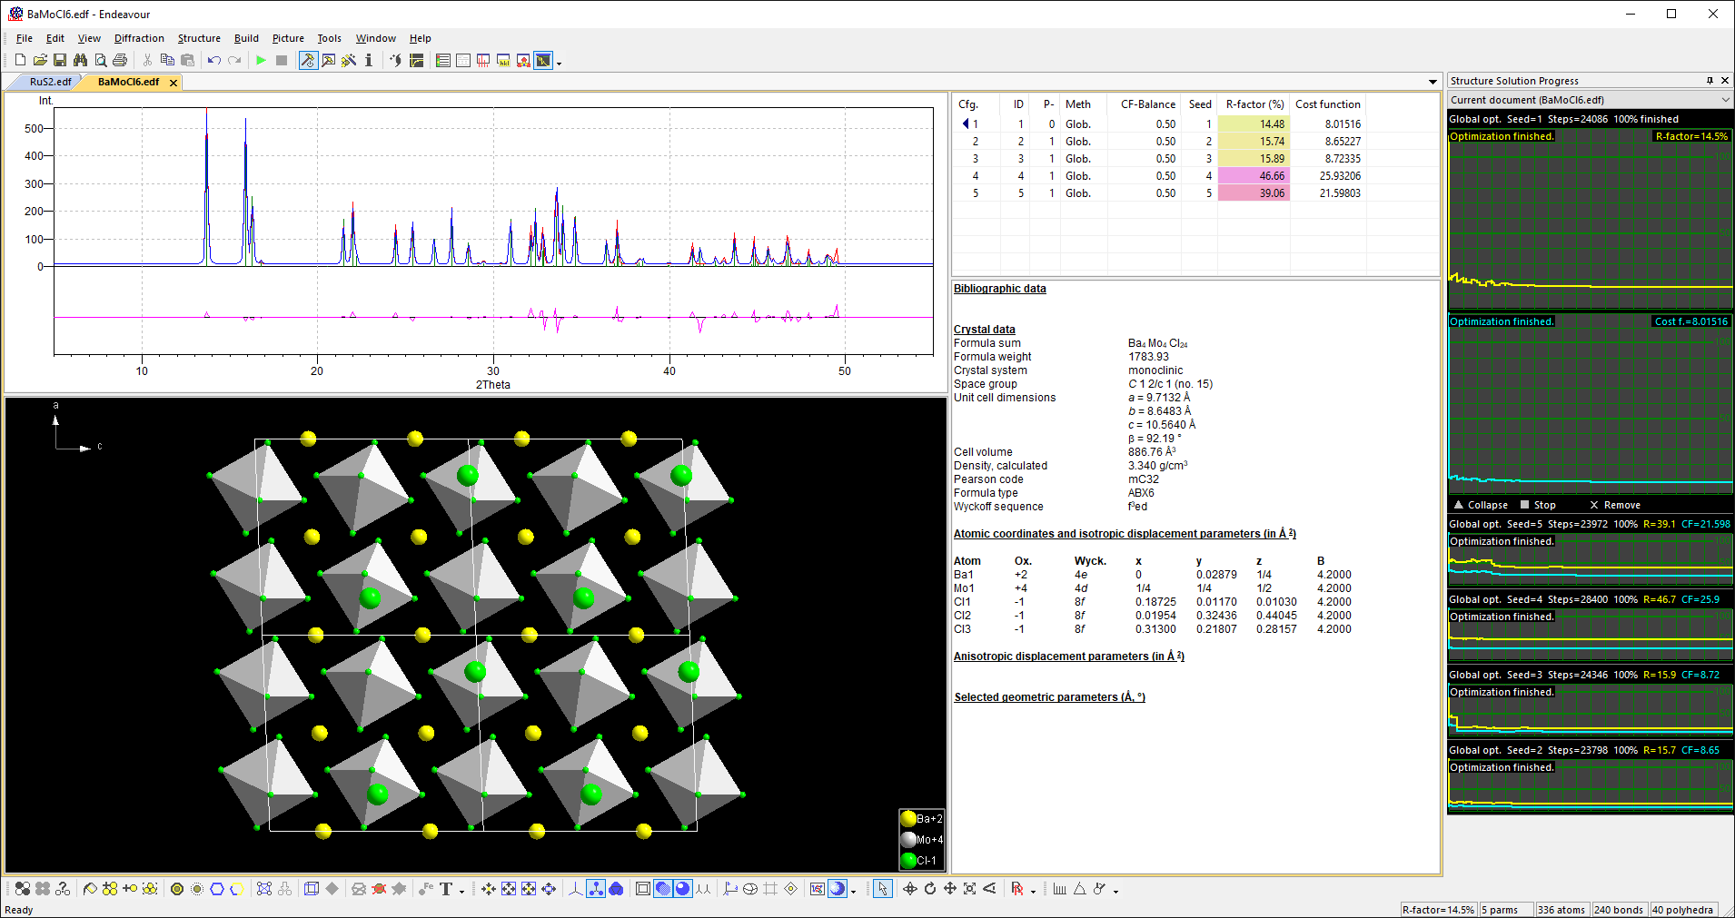
Task: Open the Current document dropdown in progress panel
Action: 1724,100
